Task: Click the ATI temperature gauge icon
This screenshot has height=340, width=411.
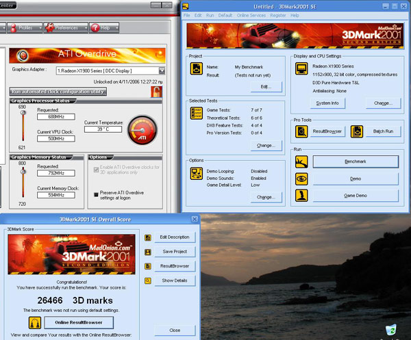Action: [142, 130]
